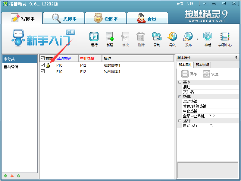This screenshot has width=241, height=181.
Task: Uncheck the first locked script's checkbox
Action: click(42, 65)
